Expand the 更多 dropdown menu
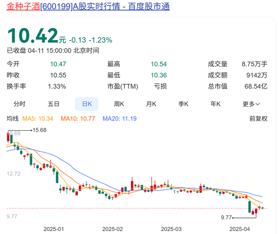The image size is (278, 234). (251, 104)
